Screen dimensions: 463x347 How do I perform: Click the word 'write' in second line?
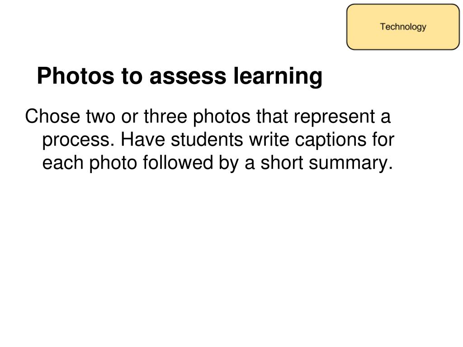269,139
